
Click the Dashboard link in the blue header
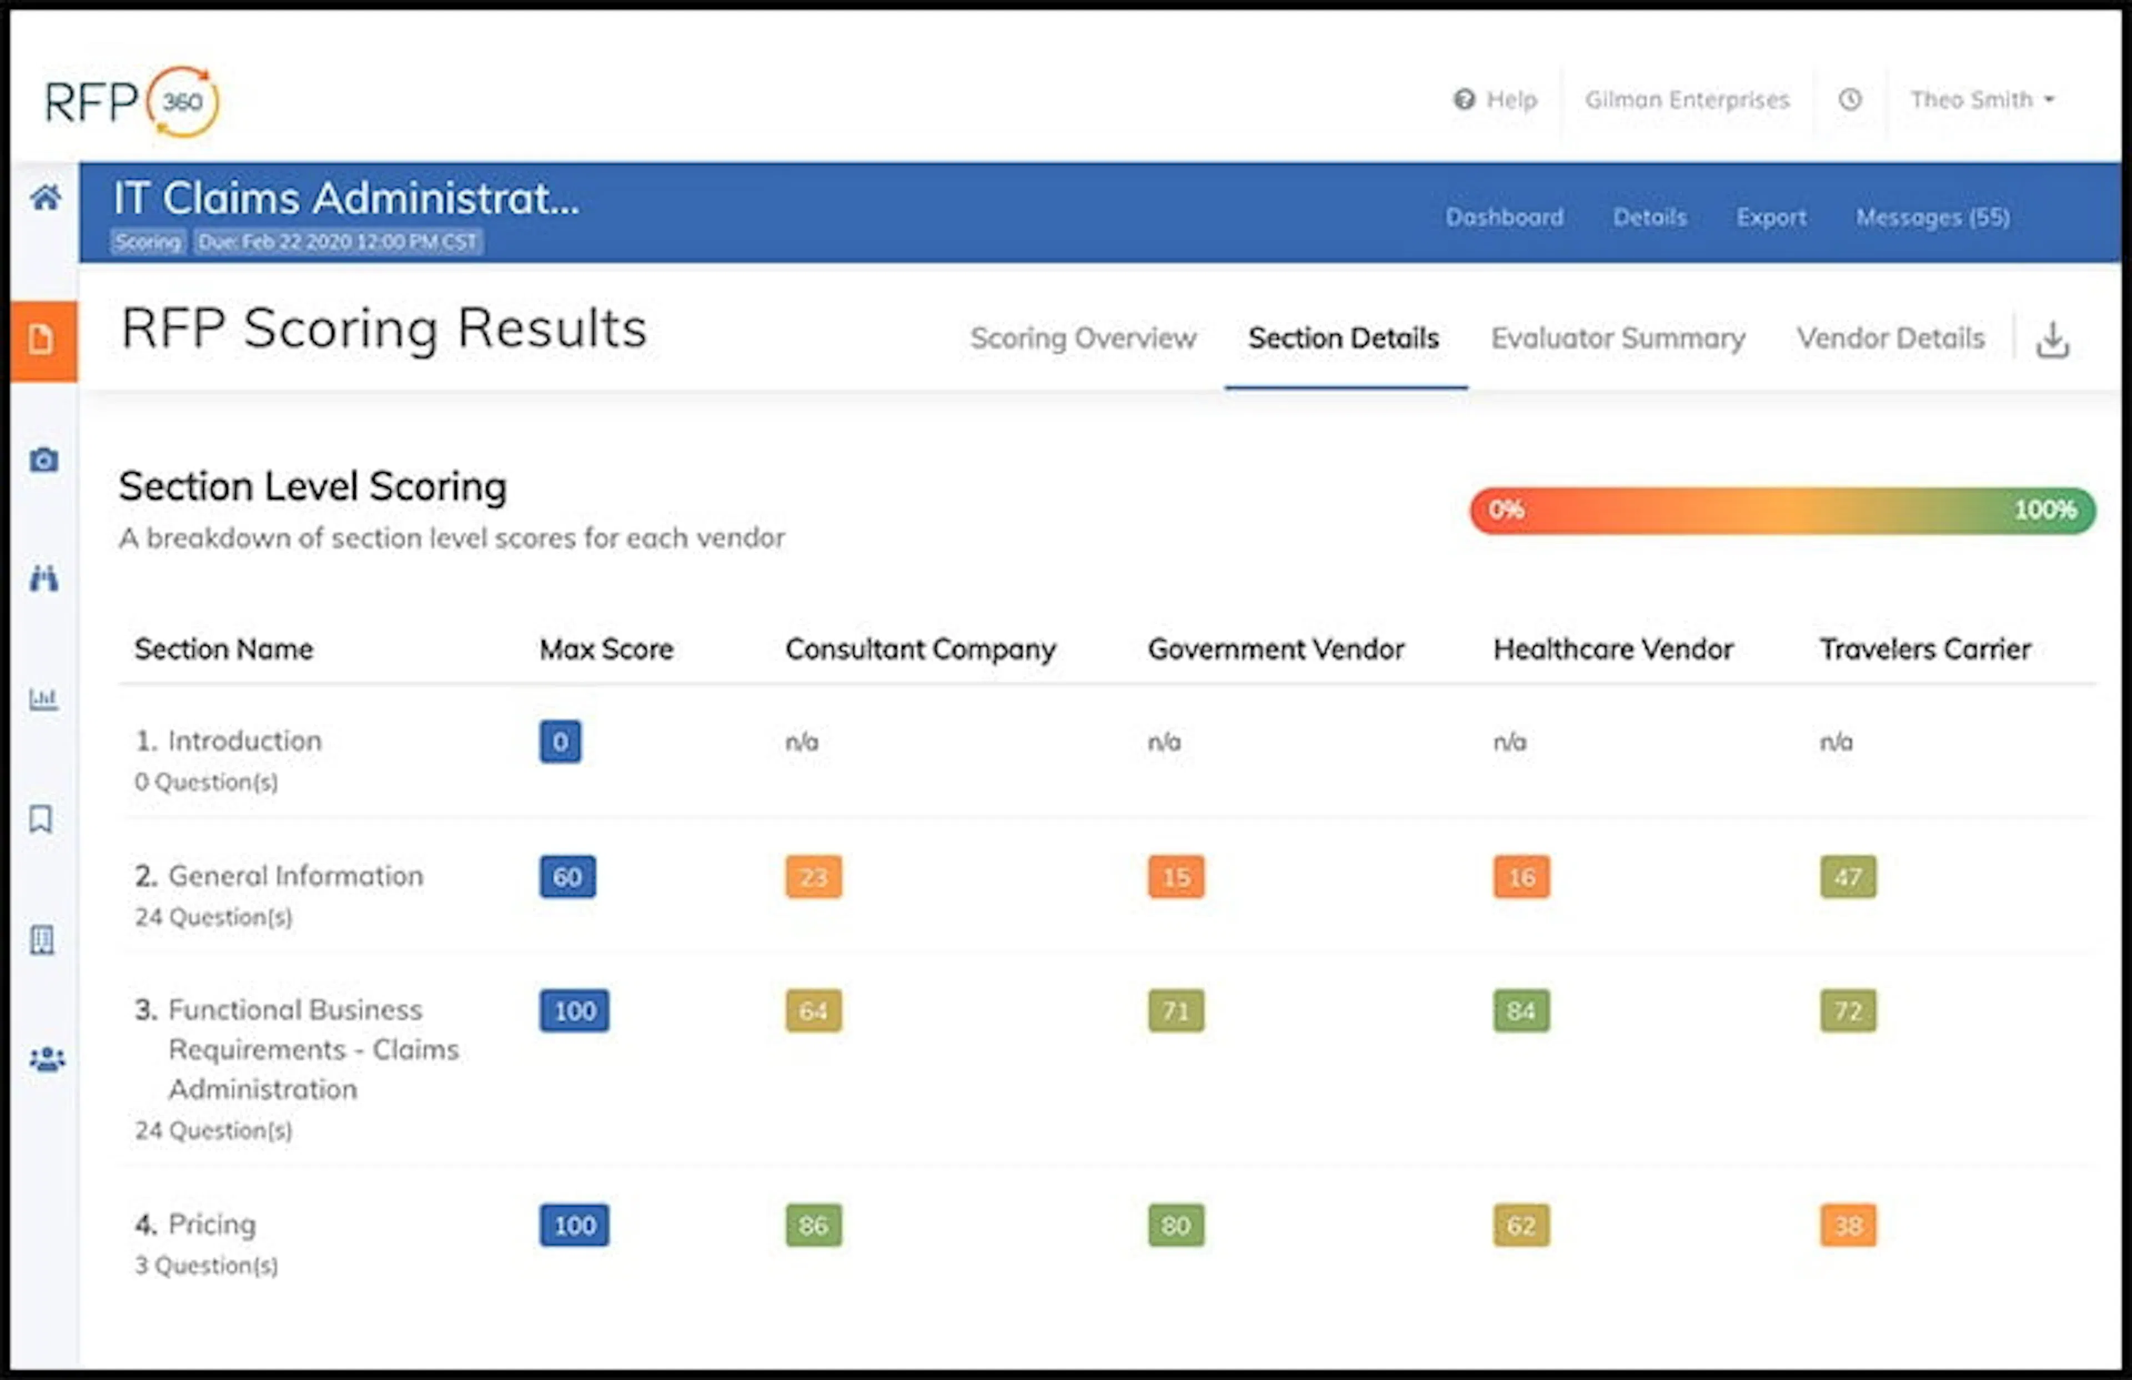(1505, 216)
